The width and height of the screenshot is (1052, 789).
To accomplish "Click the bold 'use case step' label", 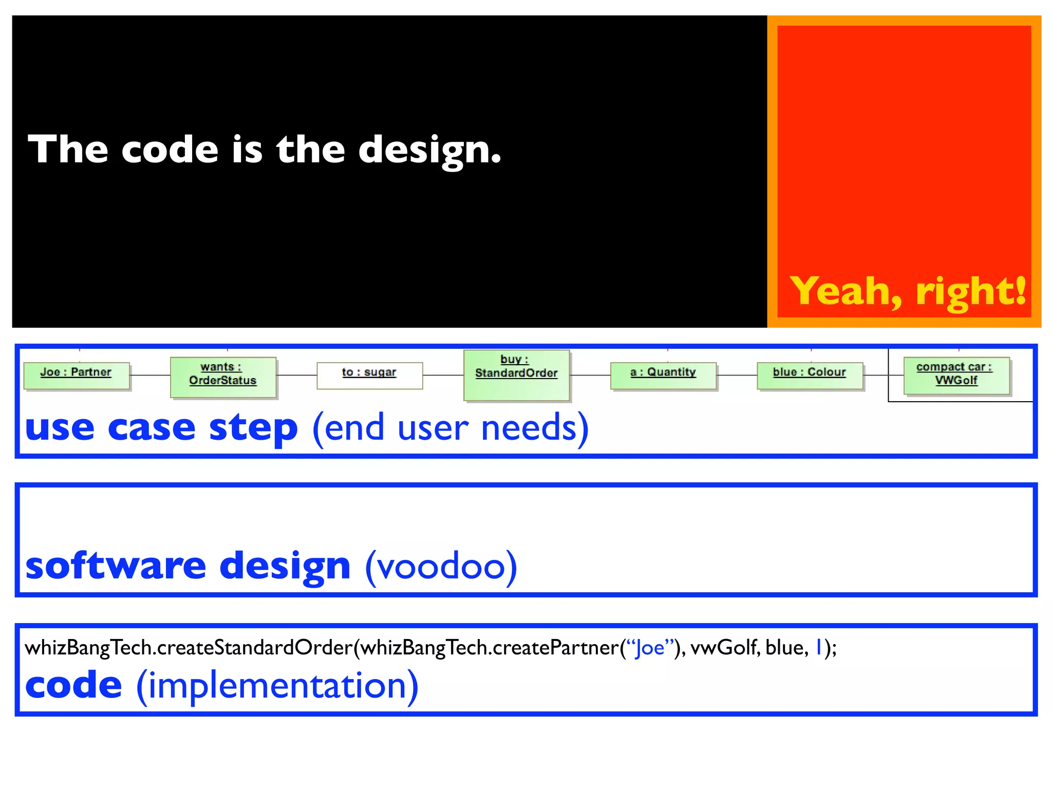I will [161, 428].
